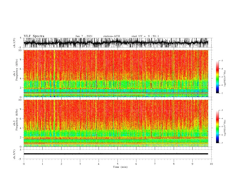
Task: Click the time axis tick label "7"
Action: tap(155, 164)
